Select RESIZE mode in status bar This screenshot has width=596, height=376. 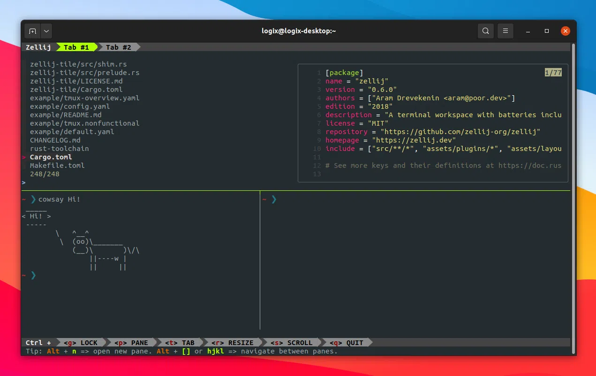pyautogui.click(x=233, y=343)
